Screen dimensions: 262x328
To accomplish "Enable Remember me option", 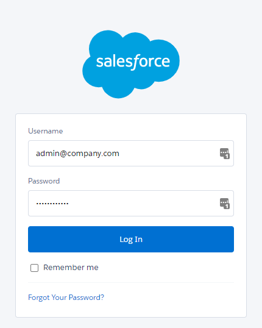I will [34, 268].
